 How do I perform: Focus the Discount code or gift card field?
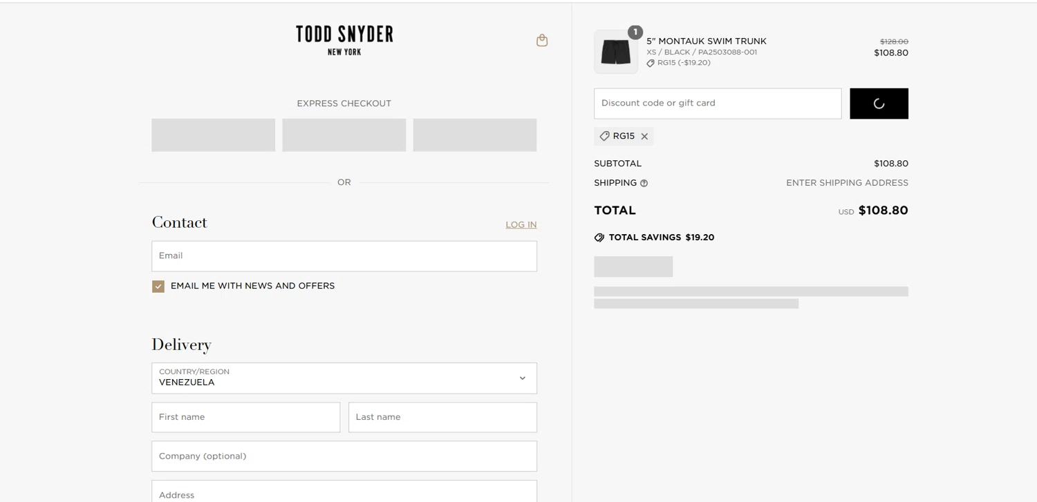(x=718, y=104)
